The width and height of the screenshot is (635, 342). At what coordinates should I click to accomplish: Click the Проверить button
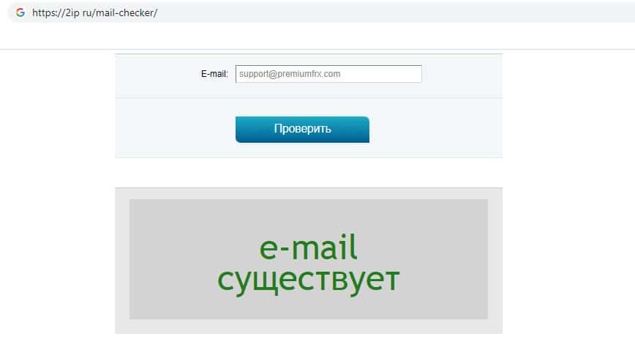click(302, 130)
